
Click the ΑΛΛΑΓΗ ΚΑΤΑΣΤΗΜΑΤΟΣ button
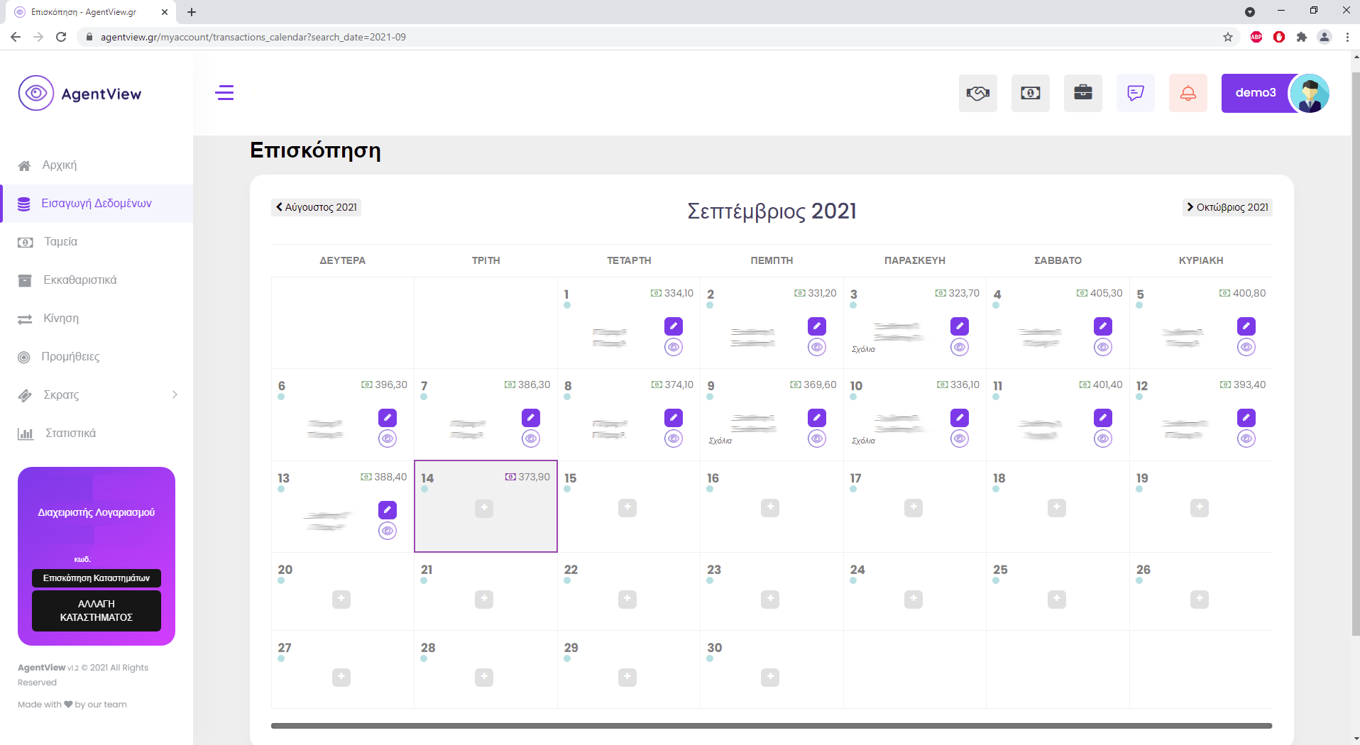tap(97, 611)
